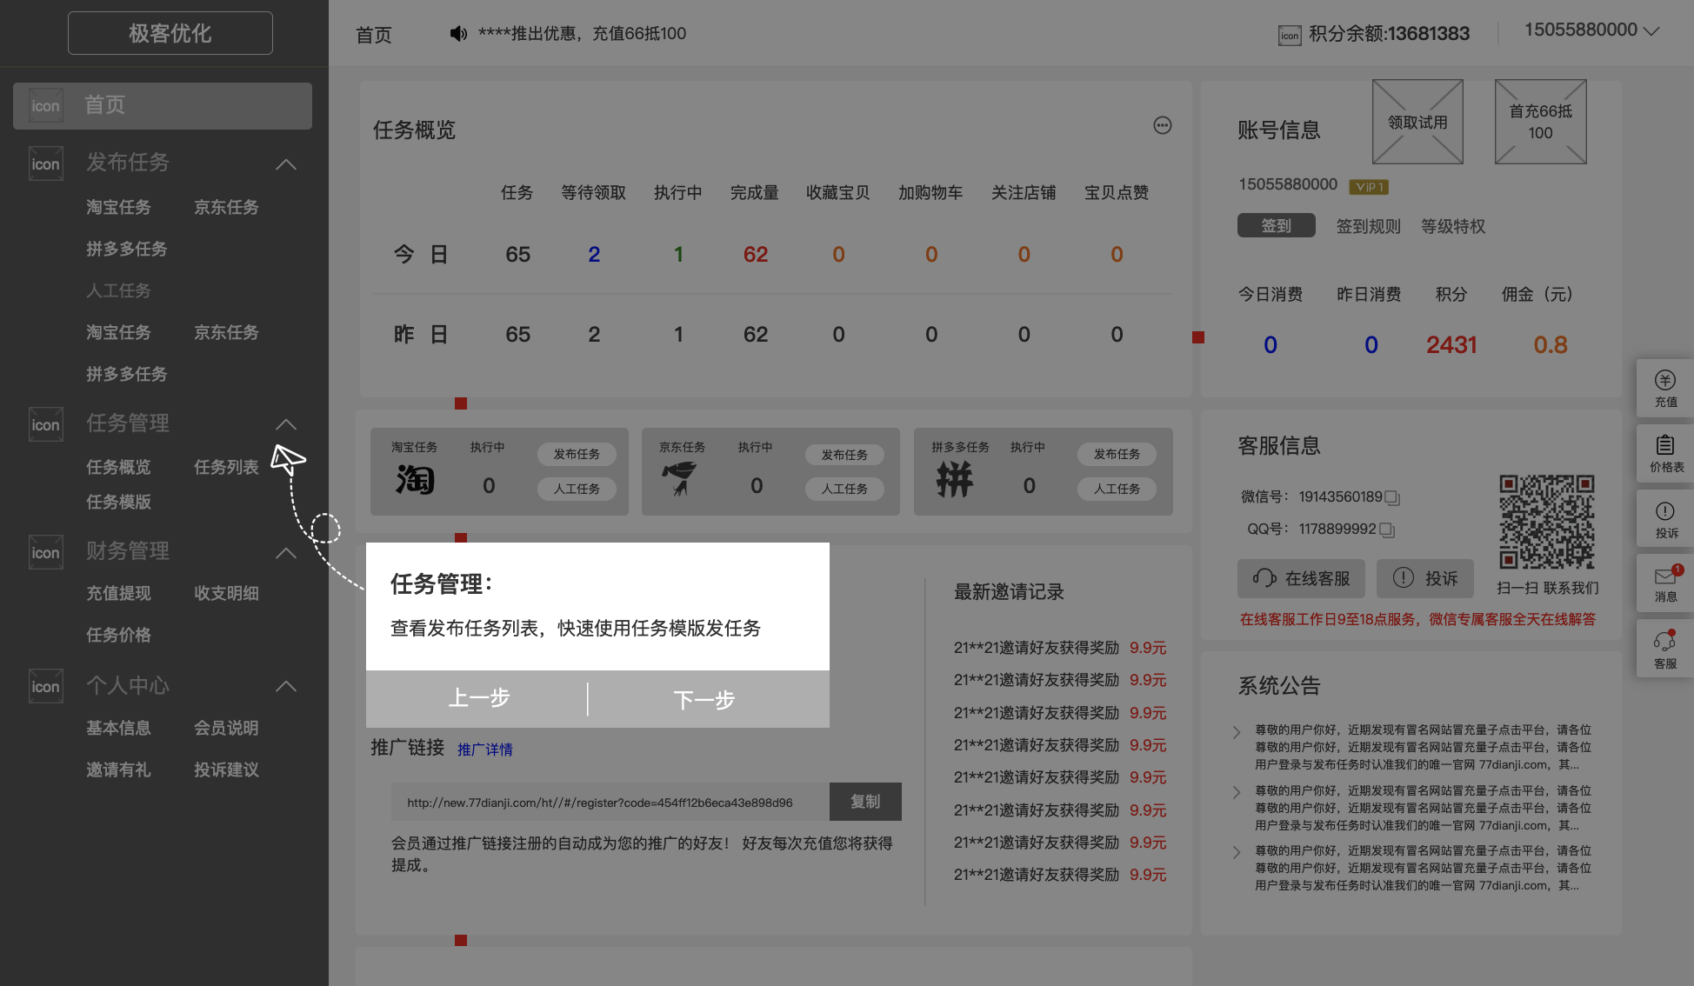Click 发布任务 on the 拼多多任务 card
The width and height of the screenshot is (1694, 986).
point(1117,454)
